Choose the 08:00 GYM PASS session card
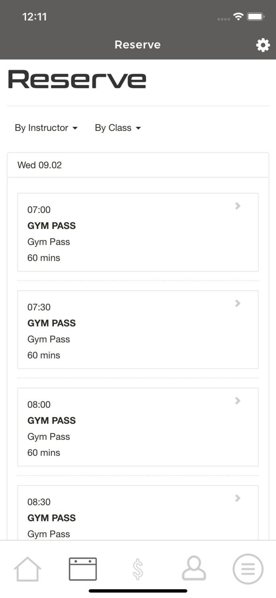 pyautogui.click(x=138, y=427)
